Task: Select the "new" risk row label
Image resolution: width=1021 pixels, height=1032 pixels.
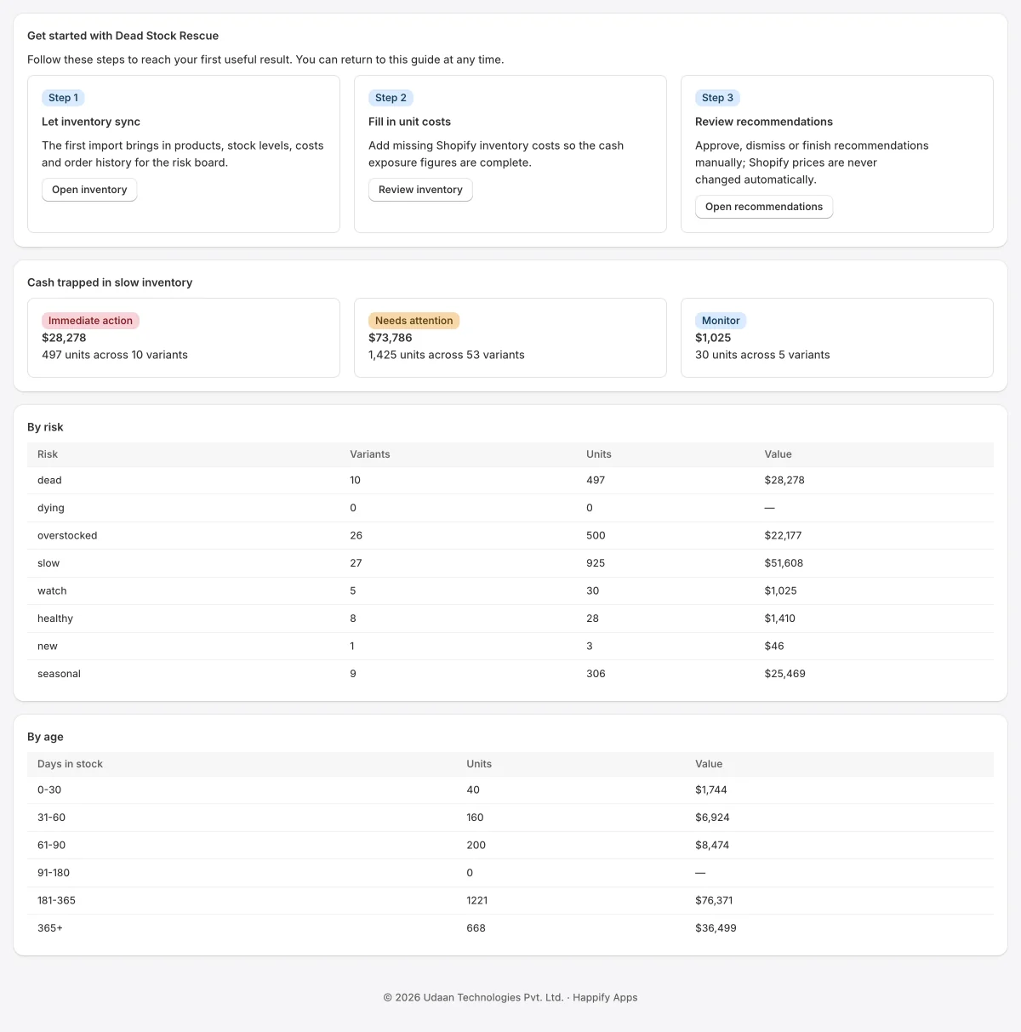Action: point(48,647)
